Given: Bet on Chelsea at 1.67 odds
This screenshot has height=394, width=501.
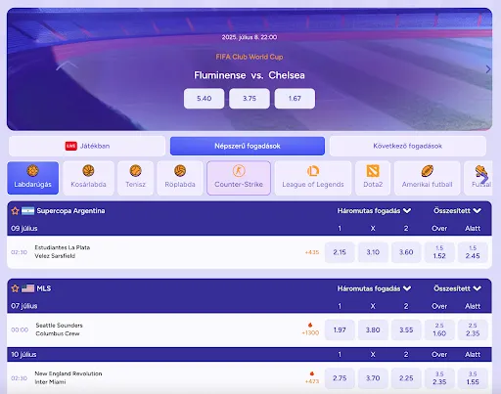Looking at the screenshot, I should coord(295,99).
